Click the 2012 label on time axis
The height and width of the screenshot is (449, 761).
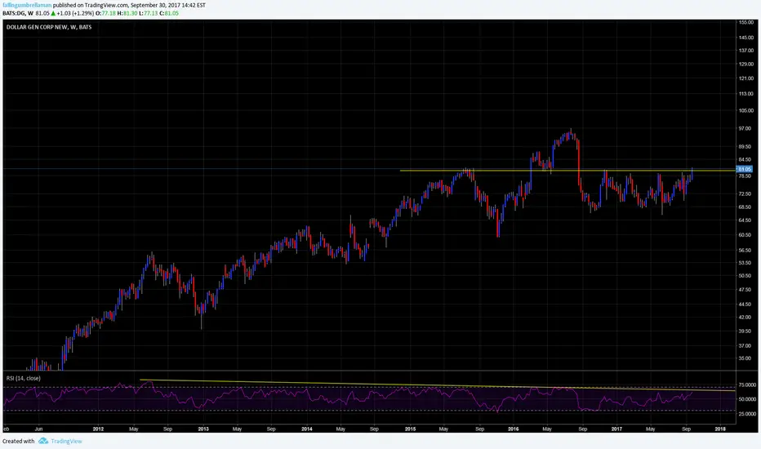[99, 429]
